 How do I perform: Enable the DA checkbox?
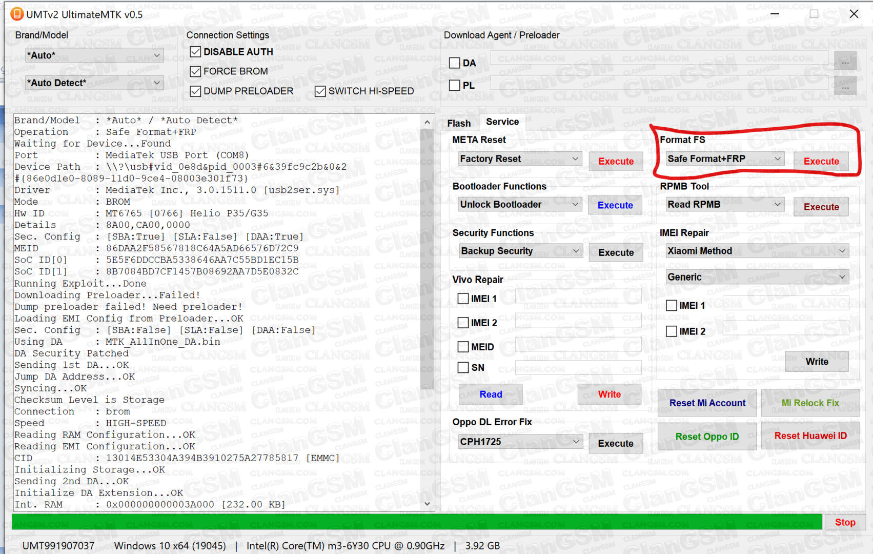click(x=454, y=63)
